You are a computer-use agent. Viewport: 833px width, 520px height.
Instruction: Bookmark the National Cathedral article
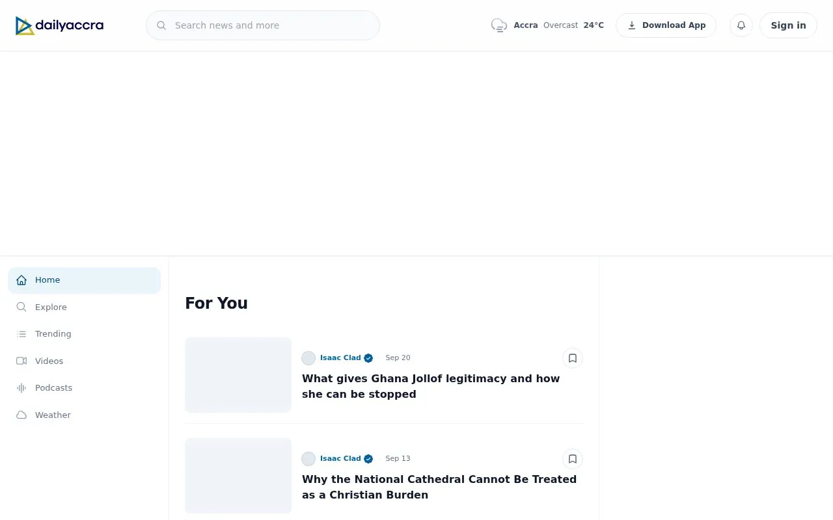[573, 459]
